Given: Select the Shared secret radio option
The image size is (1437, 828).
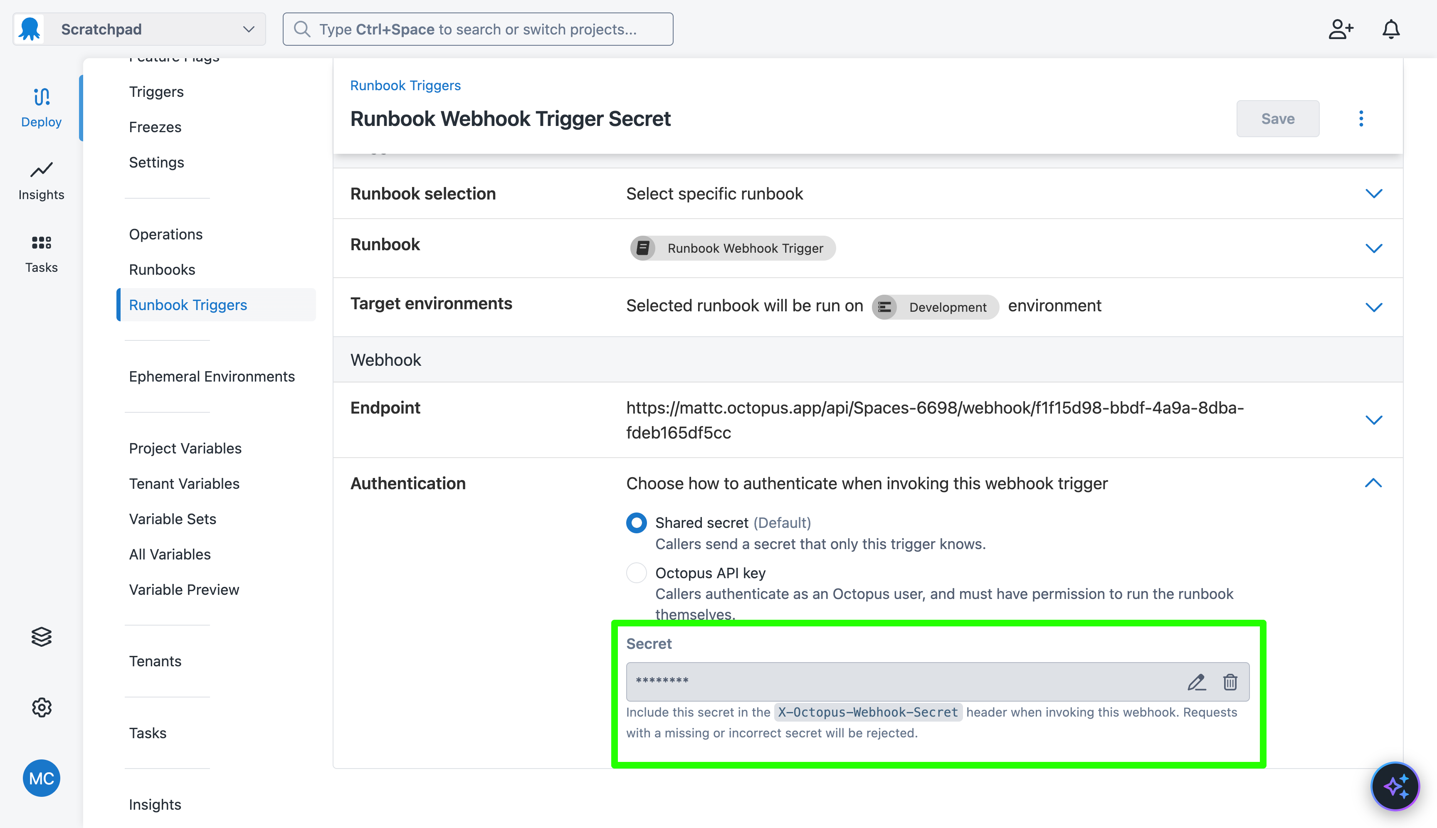Looking at the screenshot, I should coord(637,522).
